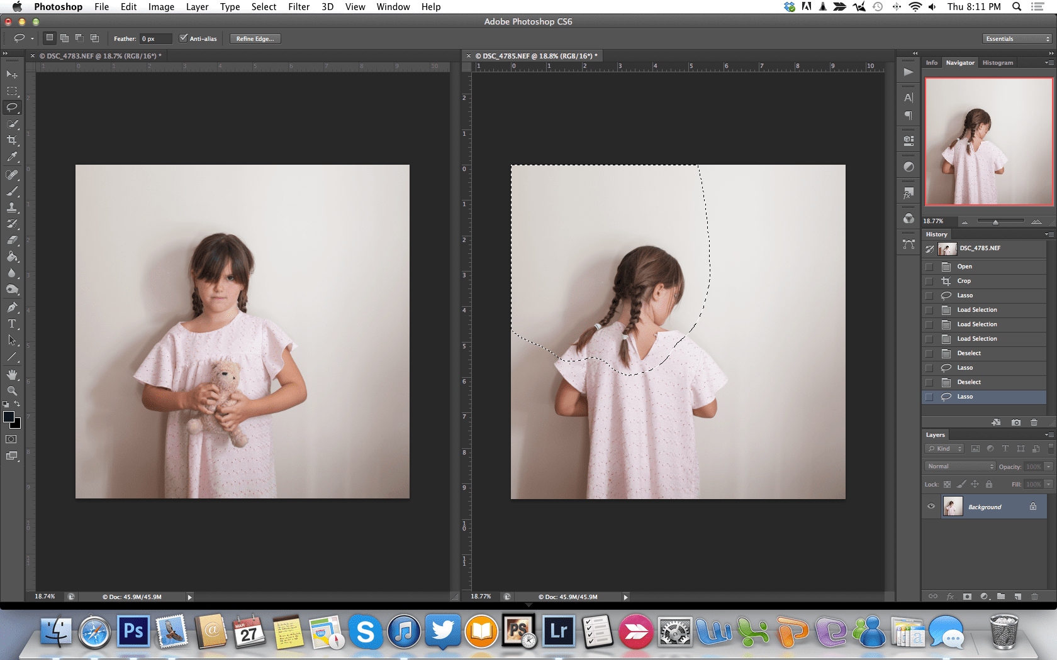
Task: Hide the Background layer with eye icon
Action: tap(931, 507)
